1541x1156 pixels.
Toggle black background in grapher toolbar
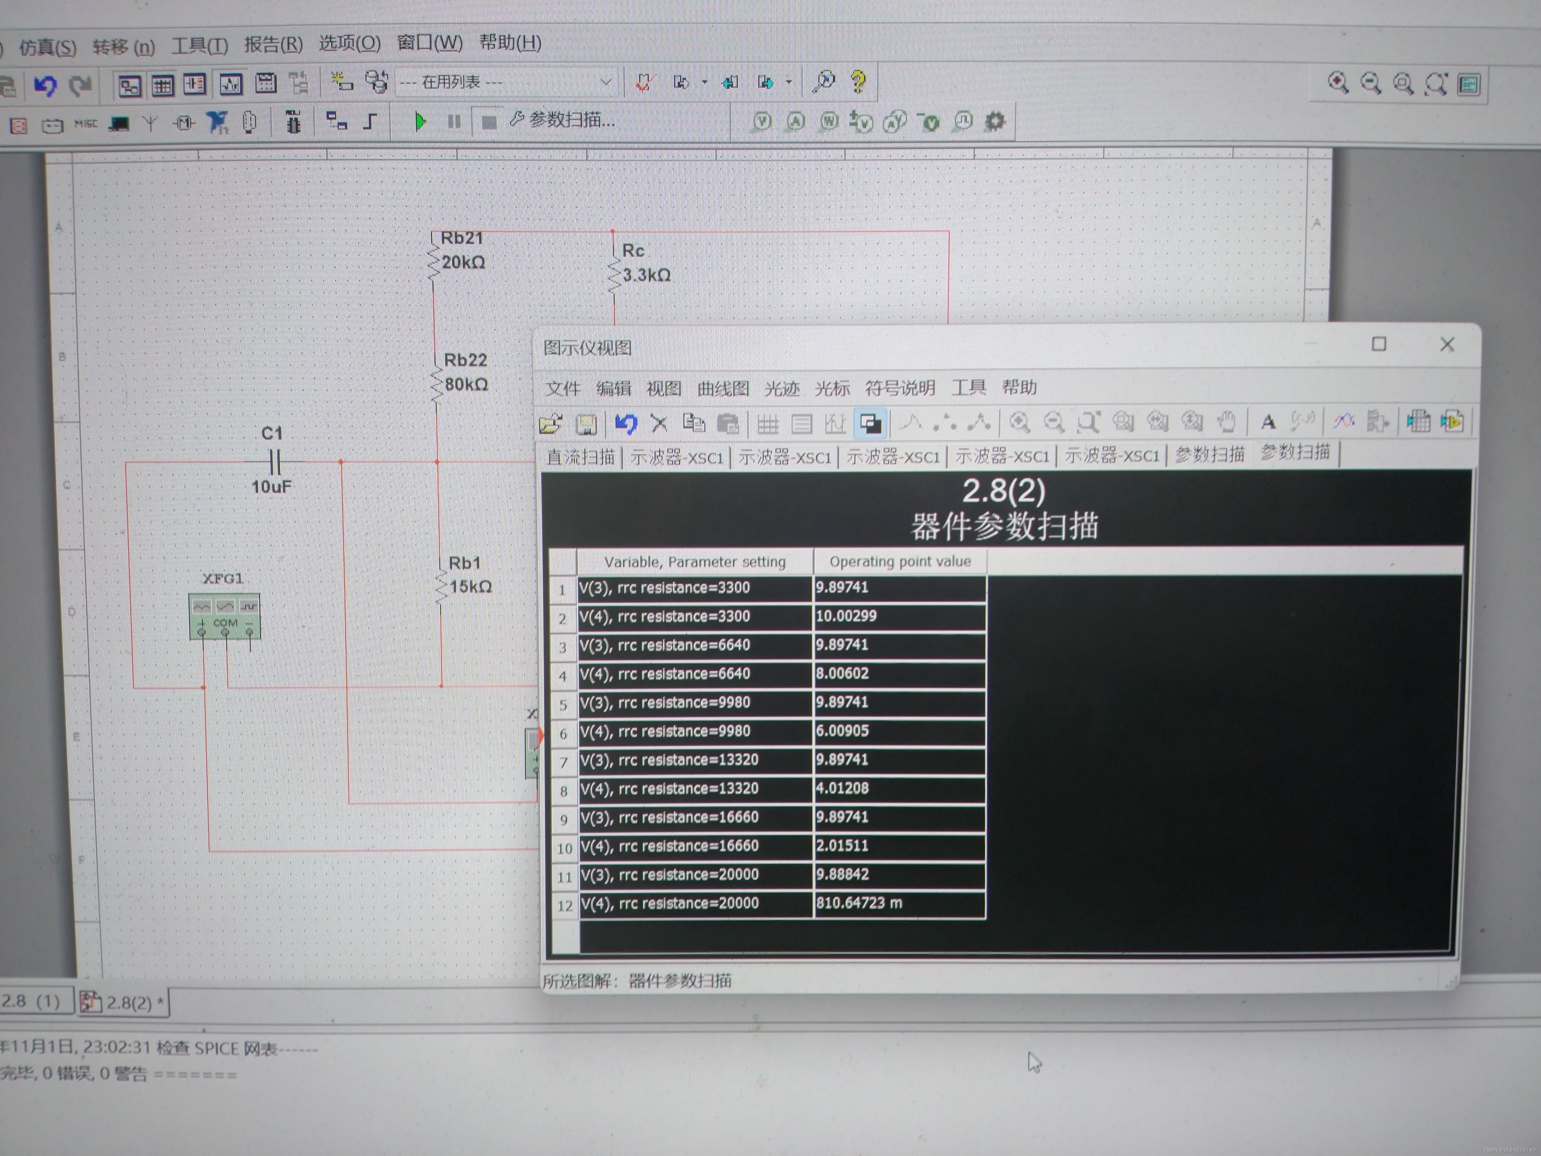pos(870,423)
